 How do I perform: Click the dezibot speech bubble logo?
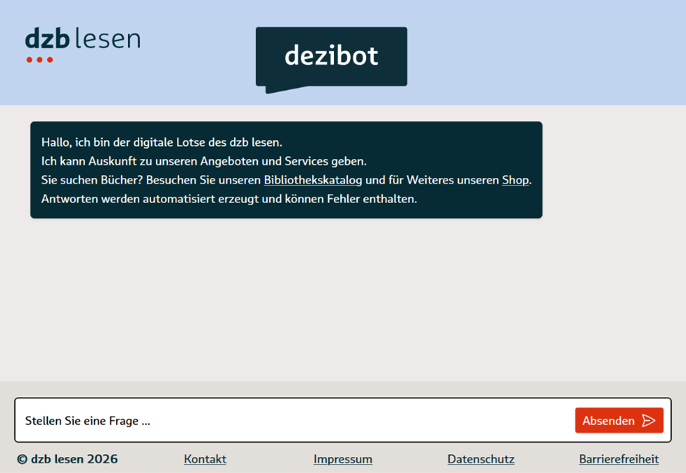click(x=332, y=60)
